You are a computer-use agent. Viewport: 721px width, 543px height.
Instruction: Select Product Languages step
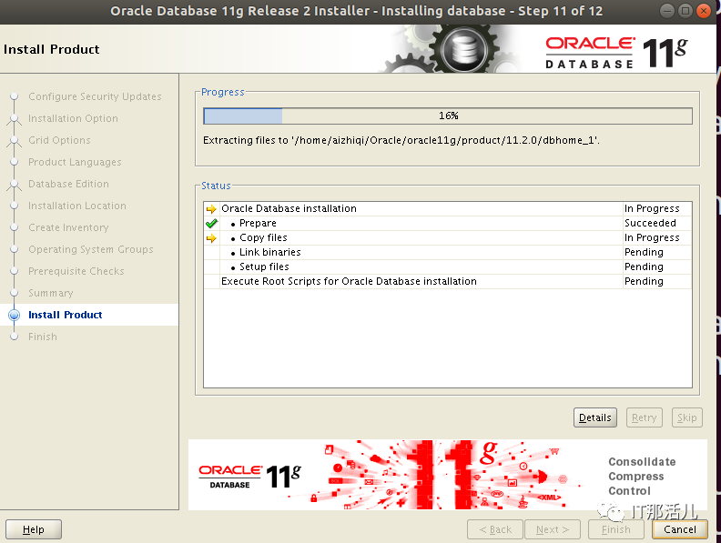click(x=75, y=162)
